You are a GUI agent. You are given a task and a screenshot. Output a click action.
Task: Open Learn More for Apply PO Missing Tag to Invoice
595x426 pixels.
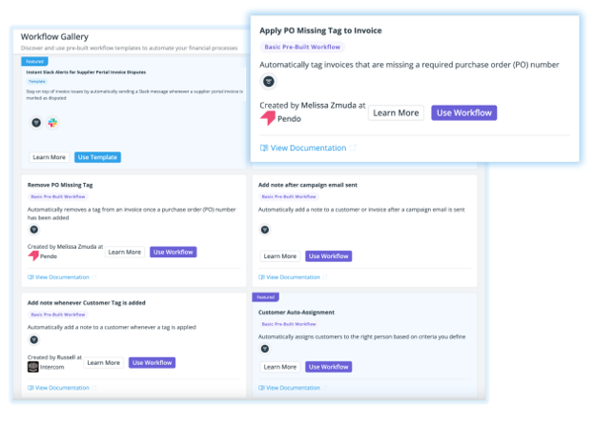pos(396,112)
